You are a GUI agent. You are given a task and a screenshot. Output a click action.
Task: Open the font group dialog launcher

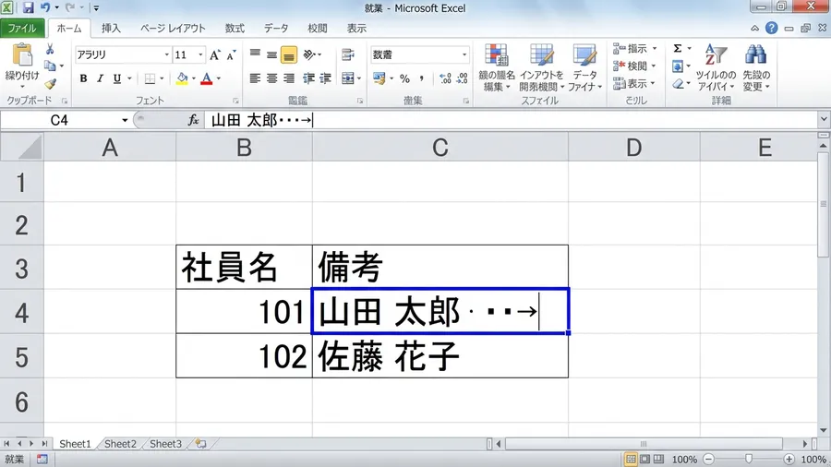point(235,101)
